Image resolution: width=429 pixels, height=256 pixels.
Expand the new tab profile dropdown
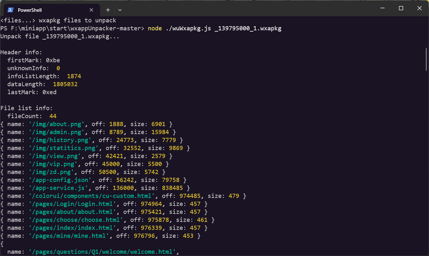(120, 10)
